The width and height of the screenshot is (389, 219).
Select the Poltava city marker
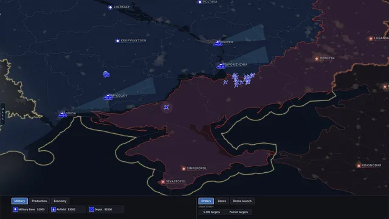pos(200,2)
